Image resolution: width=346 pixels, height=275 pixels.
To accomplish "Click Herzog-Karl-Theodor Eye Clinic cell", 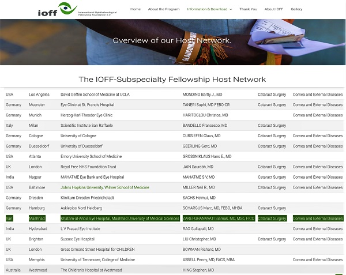I will [x=86, y=115].
